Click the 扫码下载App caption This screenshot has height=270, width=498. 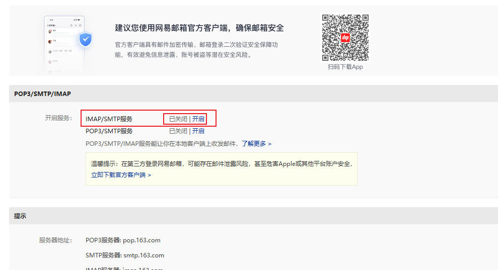click(x=345, y=67)
